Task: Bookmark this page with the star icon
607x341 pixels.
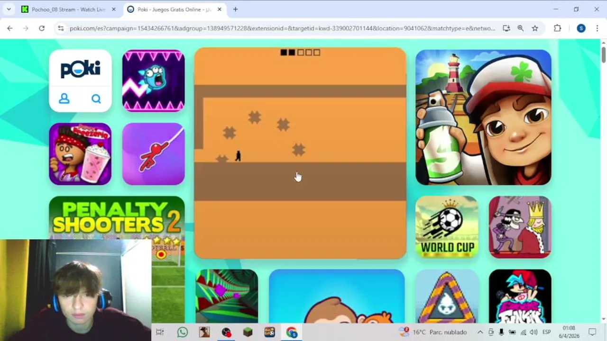Action: point(535,28)
